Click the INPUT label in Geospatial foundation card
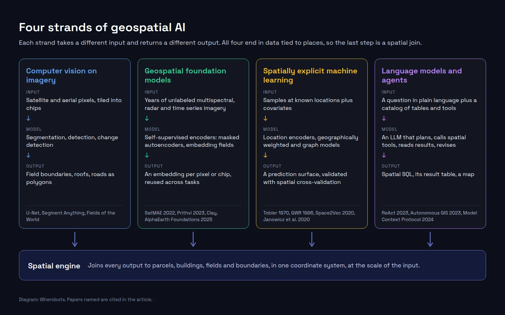Screen dimensions: 505x315 (x=151, y=92)
